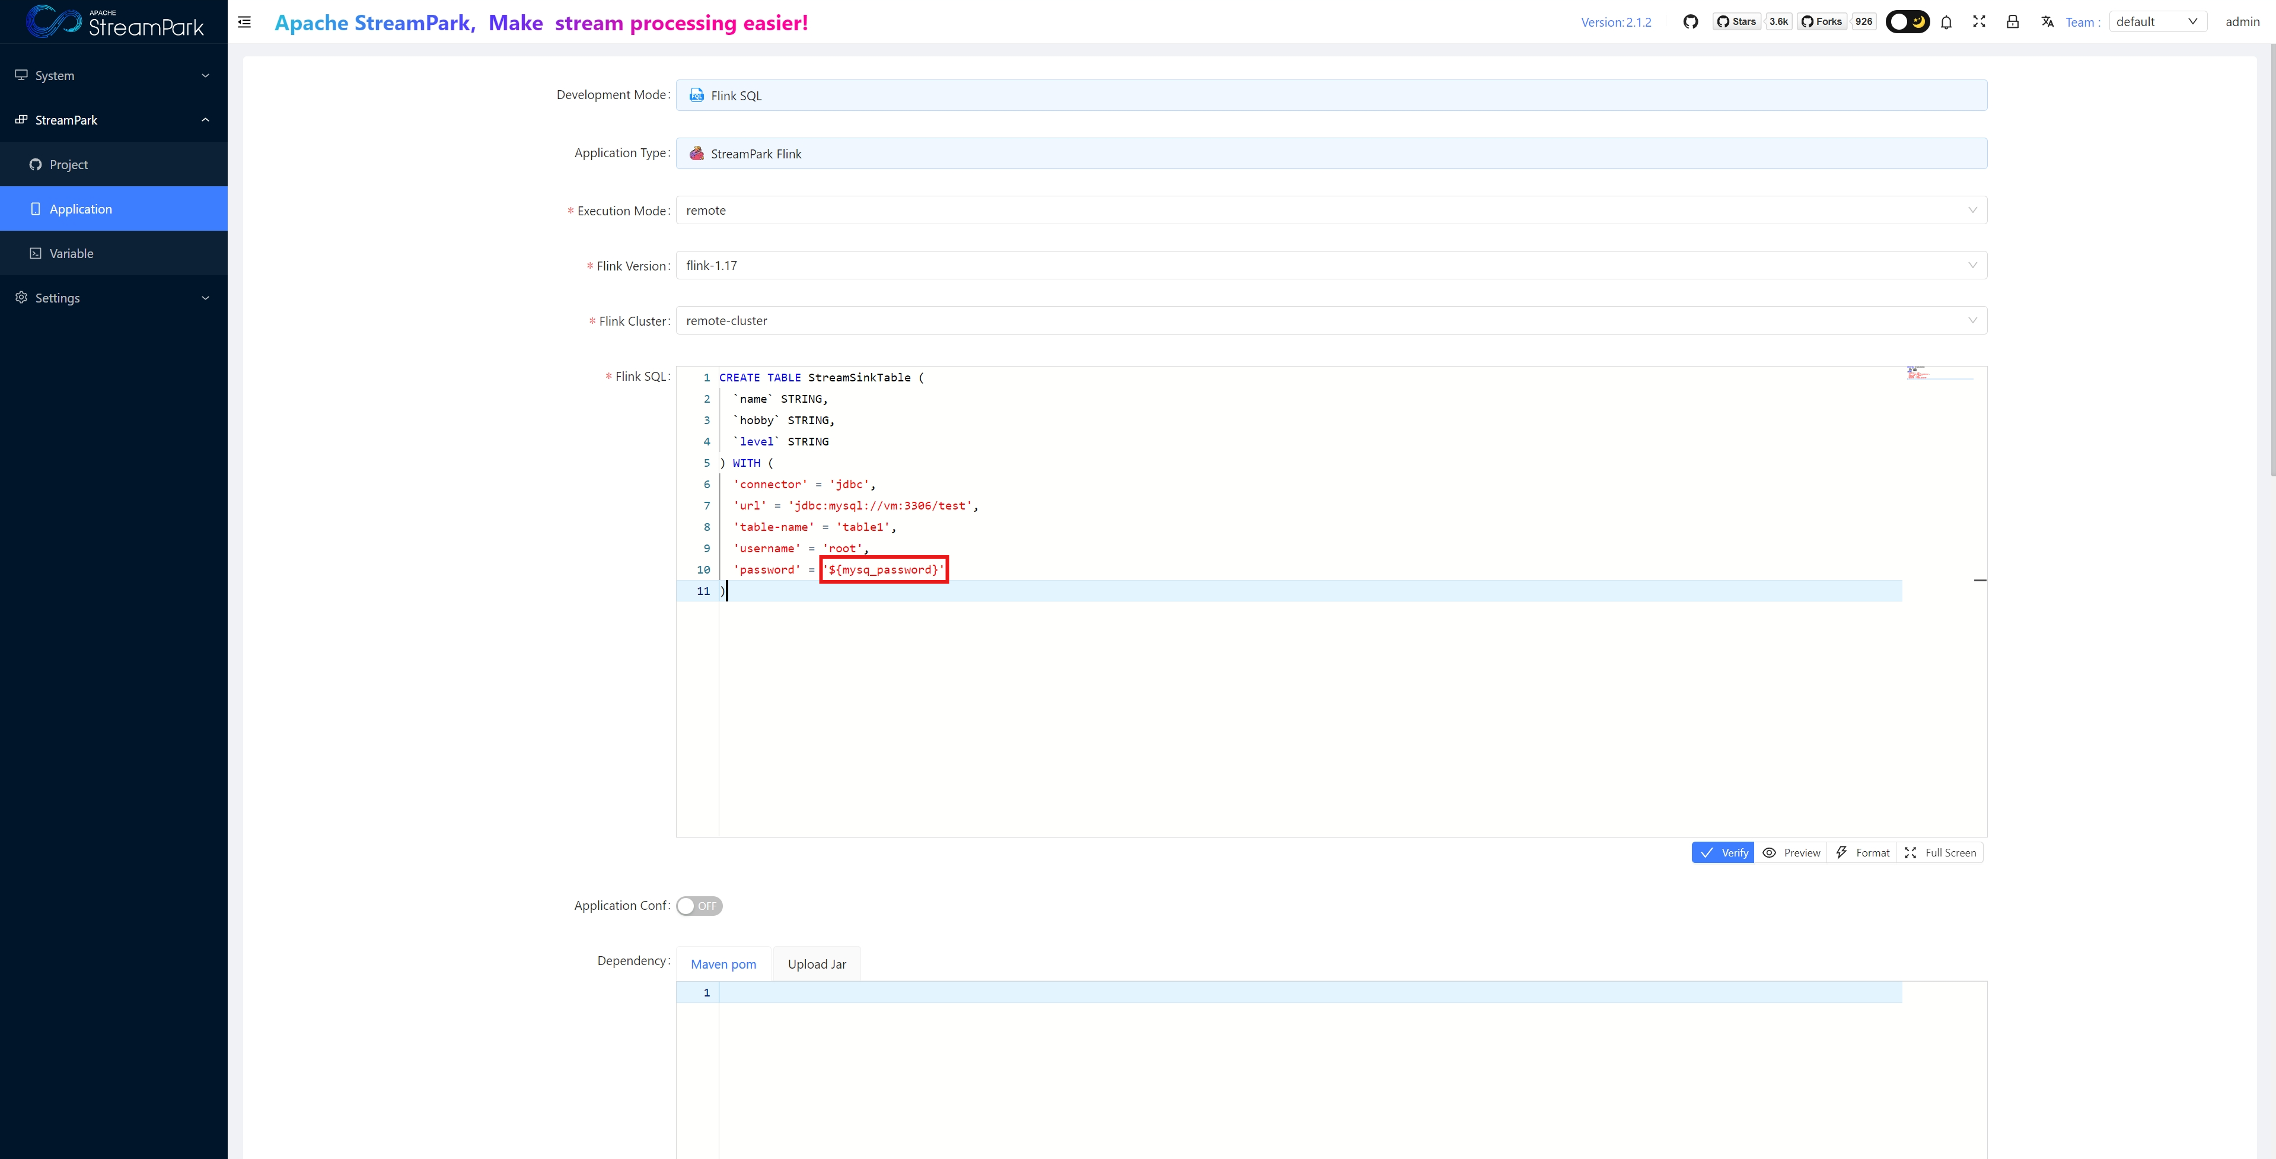Viewport: 2276px width, 1159px height.
Task: Click the fullscreen icon in the header
Action: tap(1979, 22)
